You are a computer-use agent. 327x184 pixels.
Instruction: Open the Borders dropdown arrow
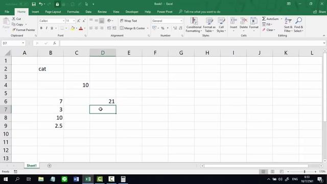pyautogui.click(x=66, y=28)
